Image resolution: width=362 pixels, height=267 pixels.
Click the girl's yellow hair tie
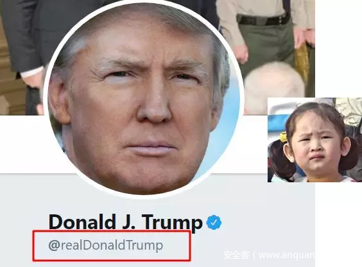[283, 137]
